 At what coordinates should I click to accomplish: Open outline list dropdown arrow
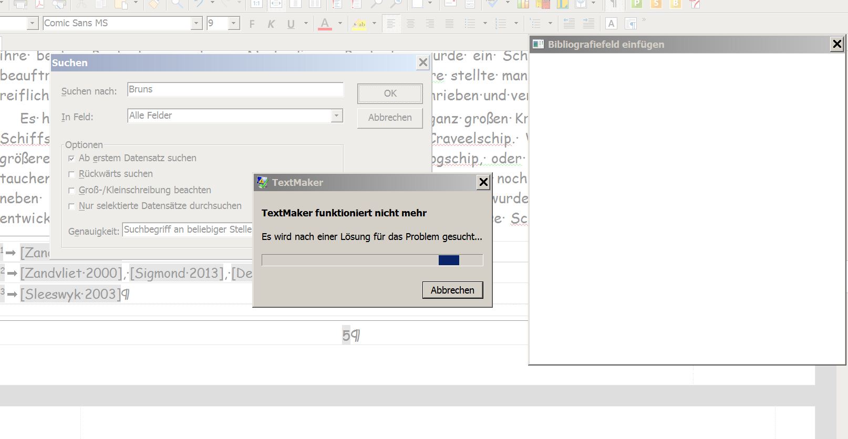[x=550, y=24]
